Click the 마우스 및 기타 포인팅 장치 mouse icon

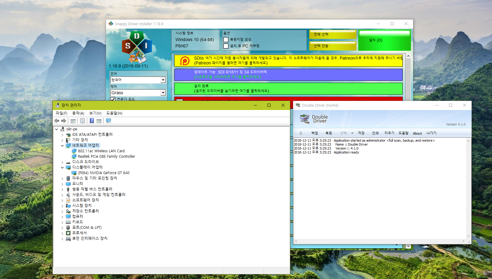tap(68, 178)
